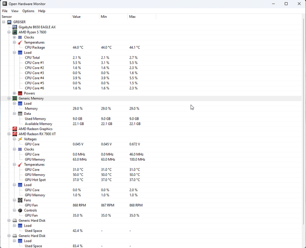Image resolution: width=306 pixels, height=248 pixels.
Task: Collapse the Fans node
Action: tap(14, 200)
